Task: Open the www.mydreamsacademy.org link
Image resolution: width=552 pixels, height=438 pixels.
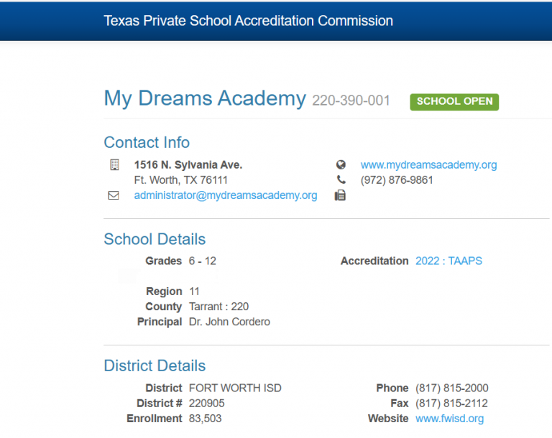Action: [x=428, y=165]
